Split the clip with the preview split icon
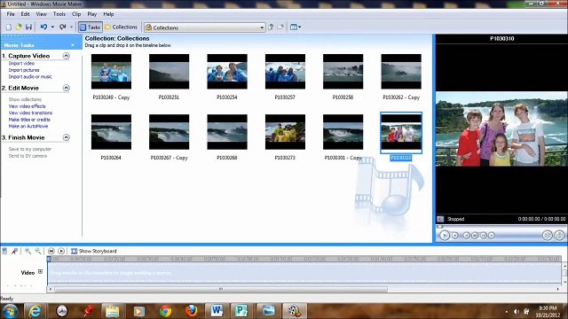Viewport: 568px width, 319px height. (548, 236)
